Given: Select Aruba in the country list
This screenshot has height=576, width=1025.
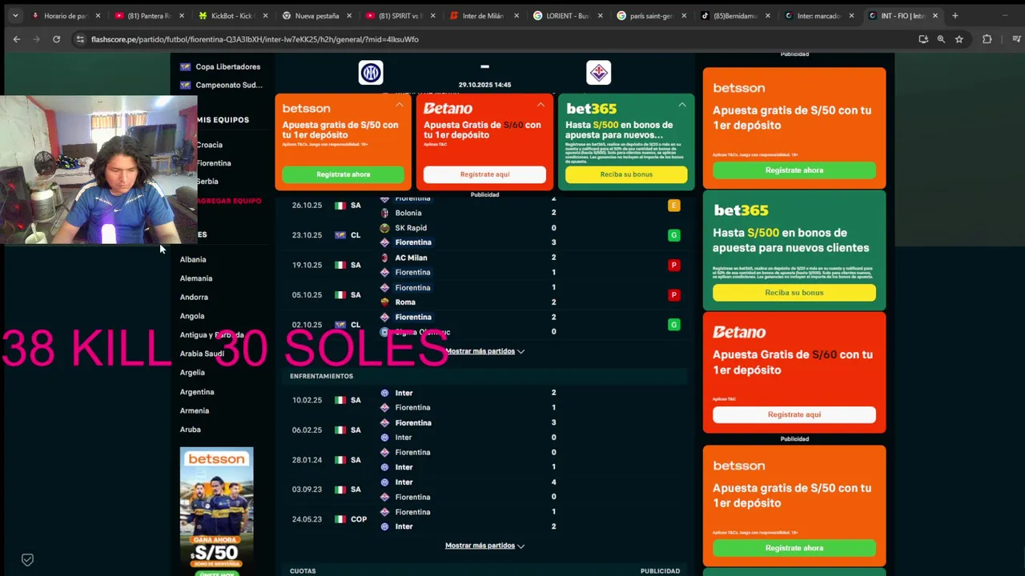Looking at the screenshot, I should pos(191,430).
